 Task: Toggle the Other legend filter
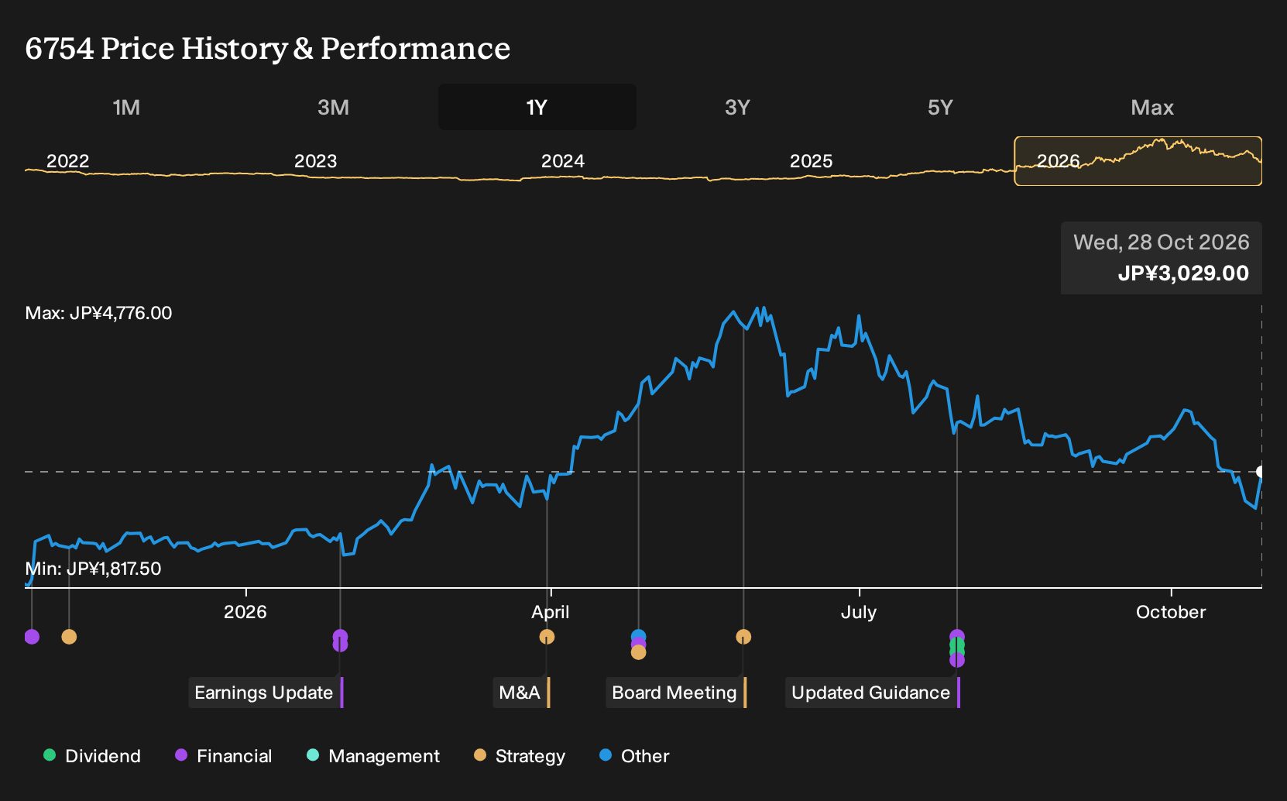coord(634,756)
